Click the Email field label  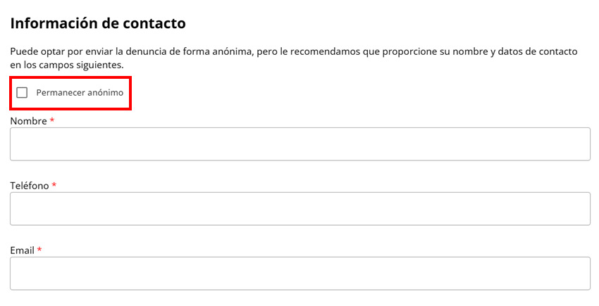click(22, 250)
